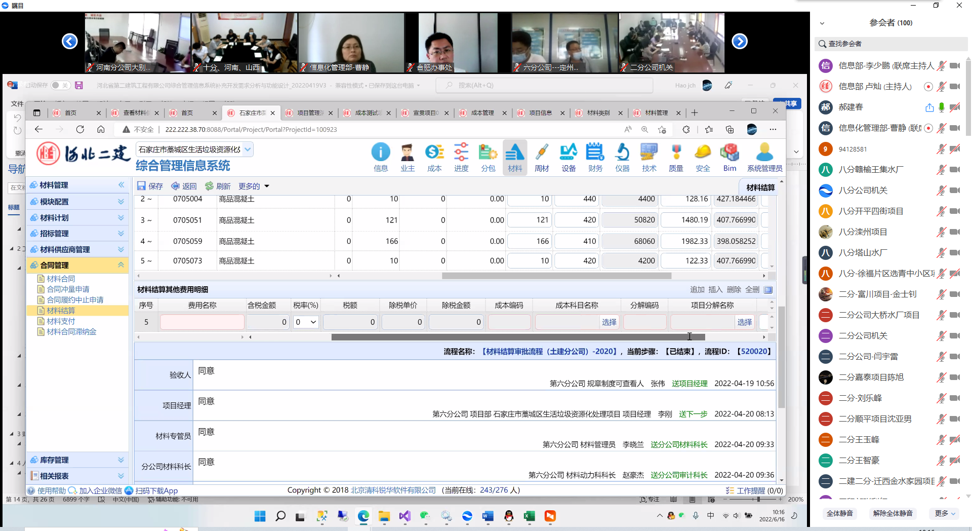Switch to the 成本管理 browser tab
This screenshot has width=972, height=531.
482,113
